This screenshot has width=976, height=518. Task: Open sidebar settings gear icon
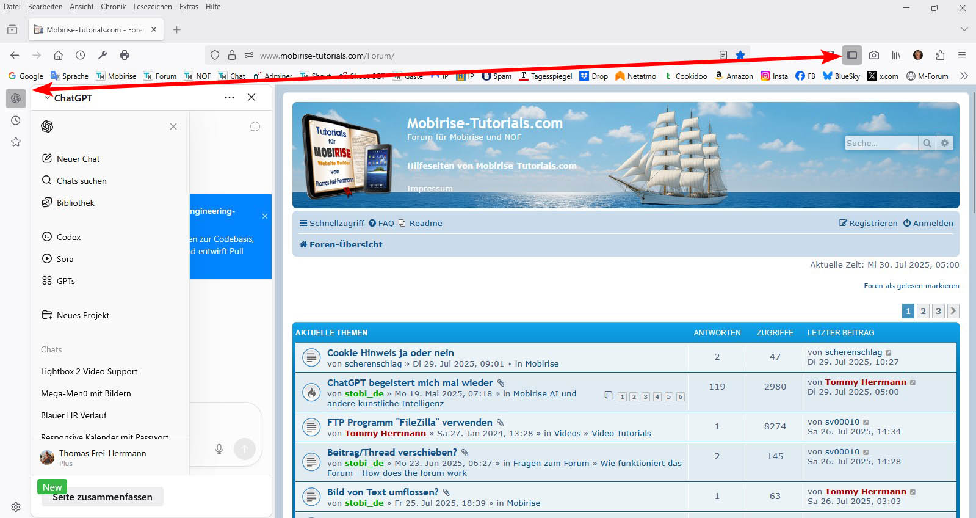[x=16, y=506]
